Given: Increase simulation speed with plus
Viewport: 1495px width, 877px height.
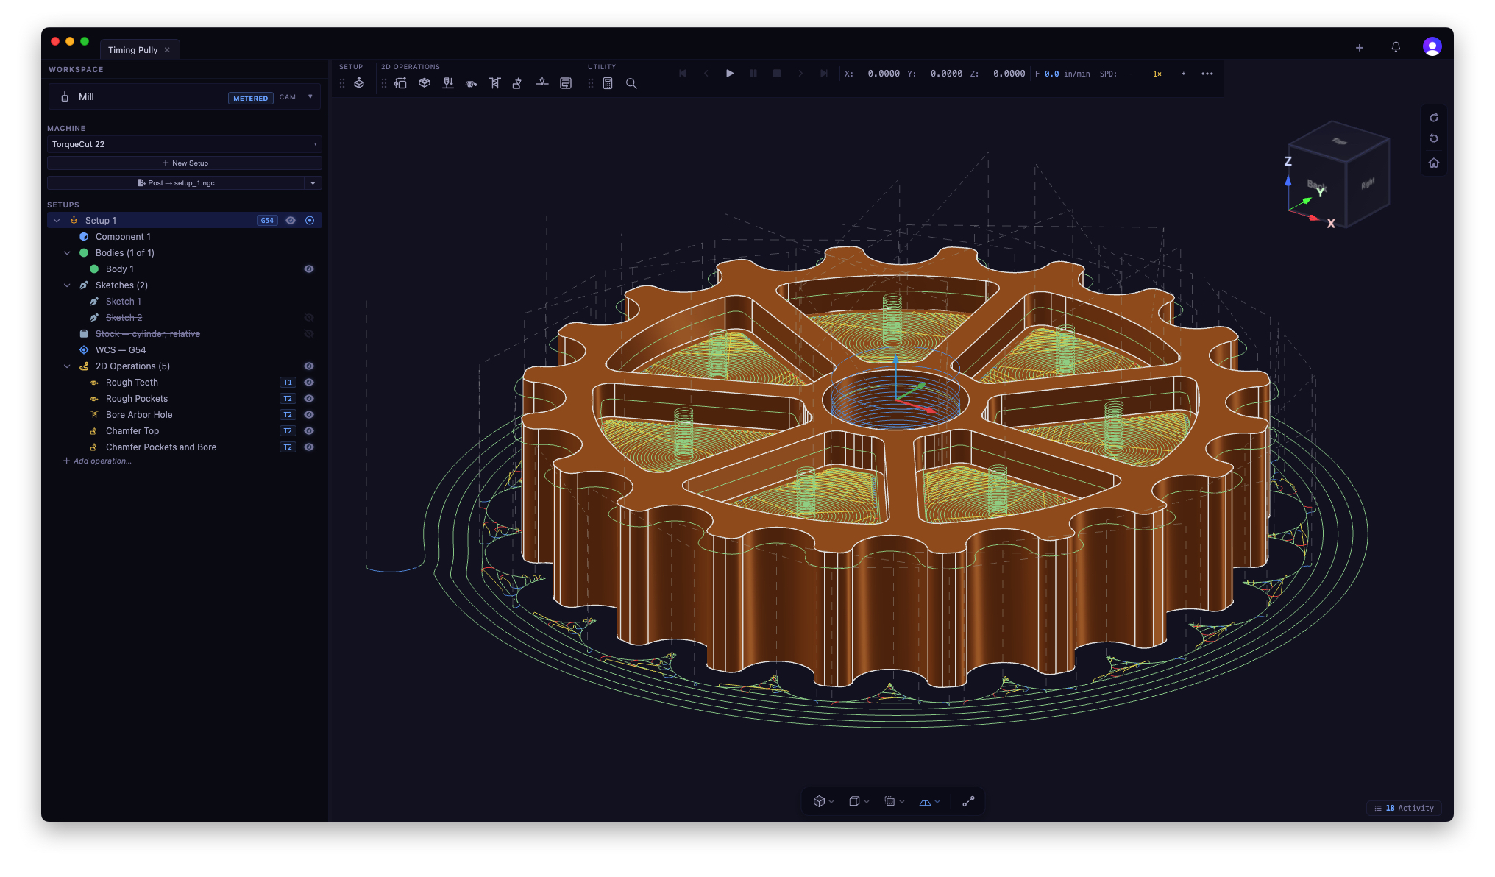Looking at the screenshot, I should [x=1184, y=74].
